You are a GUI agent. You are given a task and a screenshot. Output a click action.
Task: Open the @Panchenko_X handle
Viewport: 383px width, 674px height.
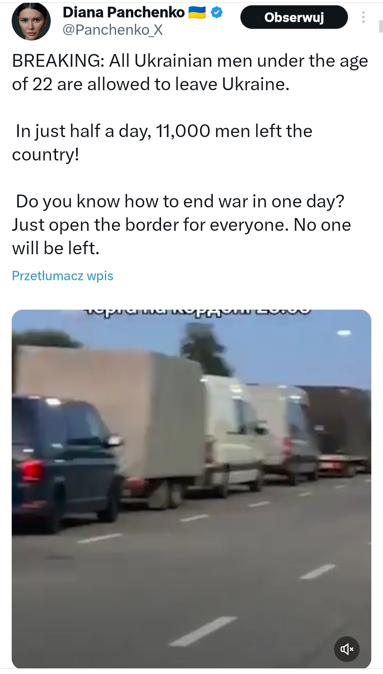(x=113, y=30)
